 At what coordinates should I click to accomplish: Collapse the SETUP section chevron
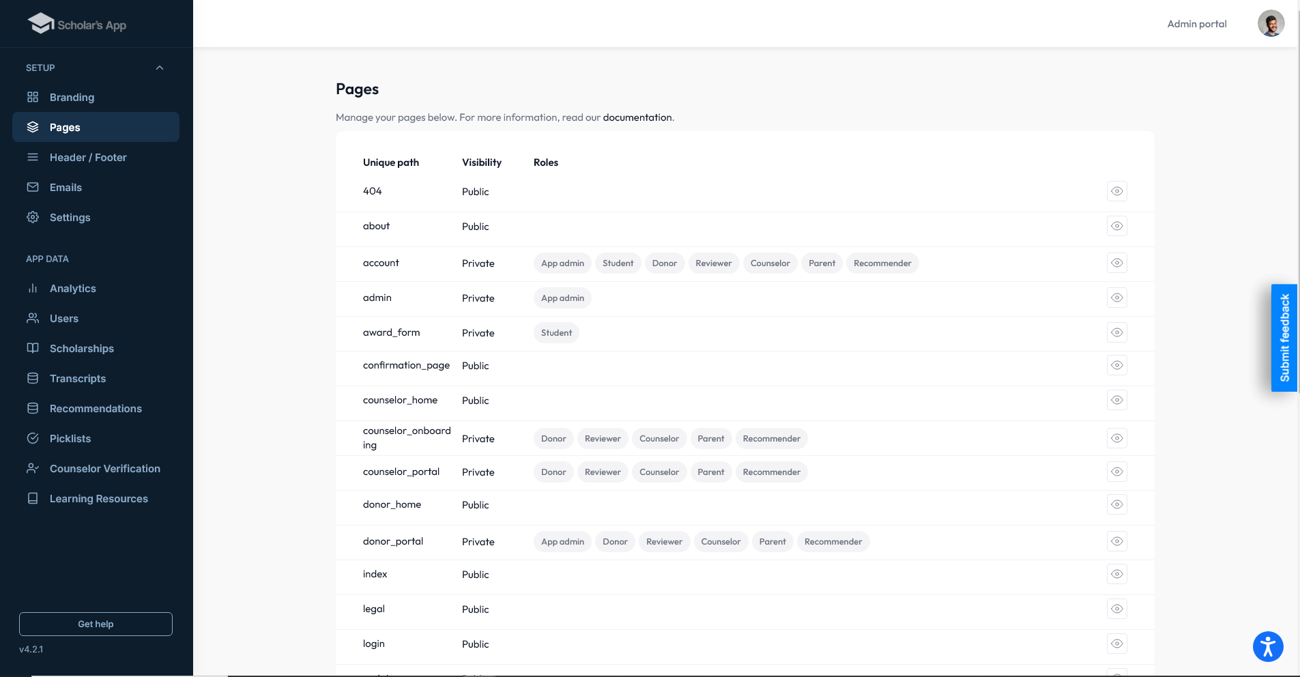[160, 68]
